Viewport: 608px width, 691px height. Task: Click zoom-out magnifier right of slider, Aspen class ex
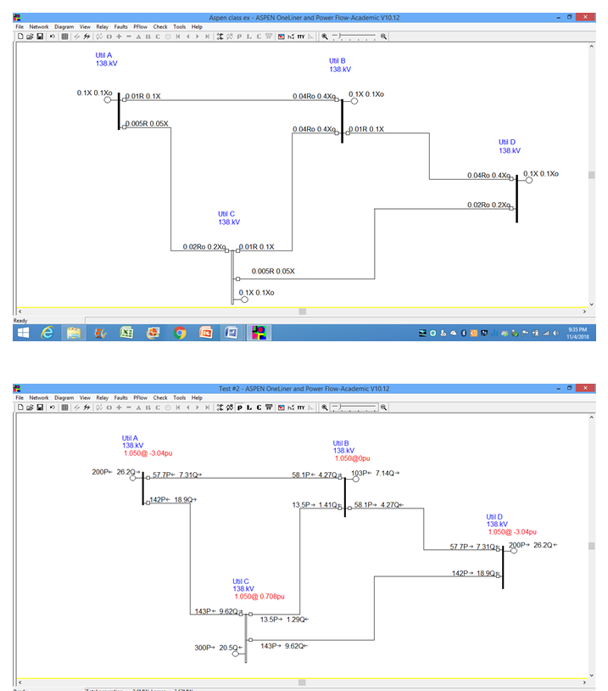(383, 37)
